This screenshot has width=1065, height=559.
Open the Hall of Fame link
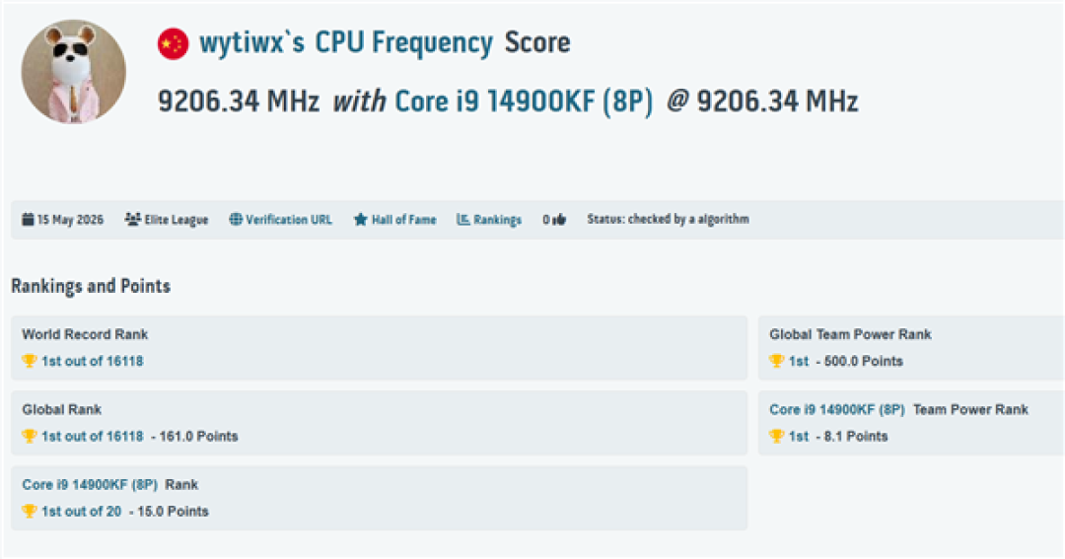point(403,220)
